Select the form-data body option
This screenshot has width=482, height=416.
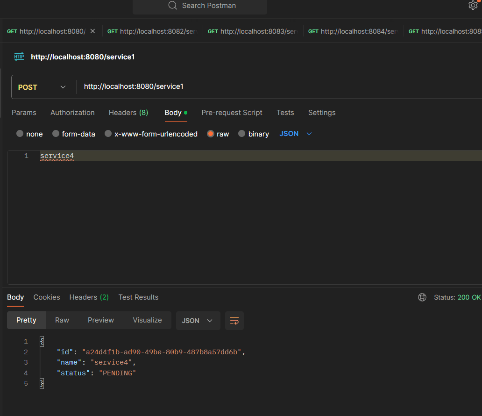pos(56,134)
